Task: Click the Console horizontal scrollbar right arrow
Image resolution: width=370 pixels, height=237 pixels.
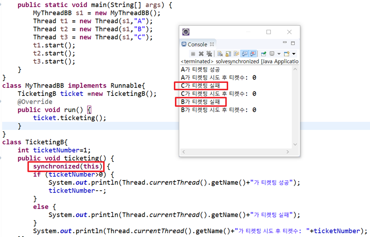Action: coord(288,152)
